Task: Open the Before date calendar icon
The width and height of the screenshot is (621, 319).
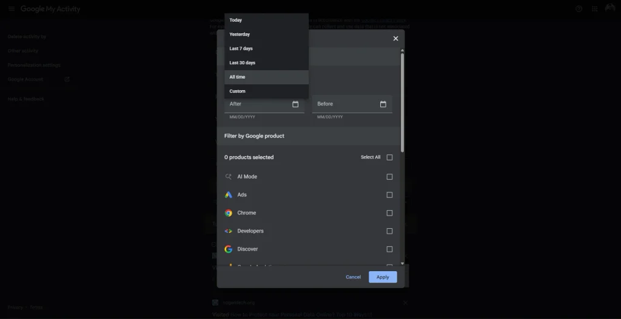Action: point(383,104)
